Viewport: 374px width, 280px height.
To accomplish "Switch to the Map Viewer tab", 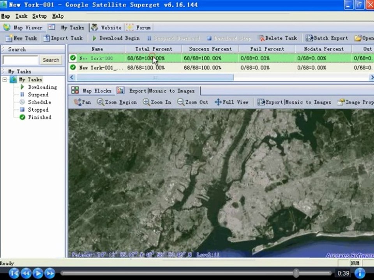I will tap(23, 28).
